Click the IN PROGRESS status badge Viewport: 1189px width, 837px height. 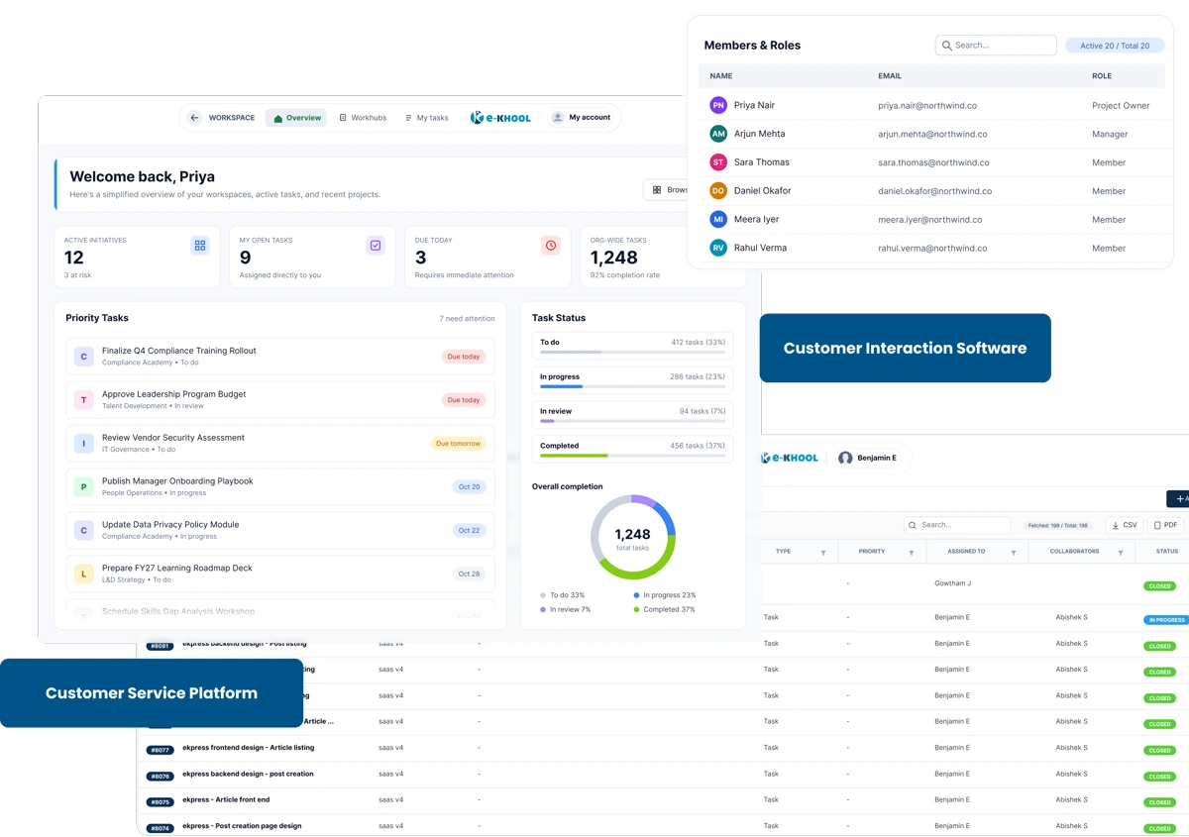[1166, 620]
